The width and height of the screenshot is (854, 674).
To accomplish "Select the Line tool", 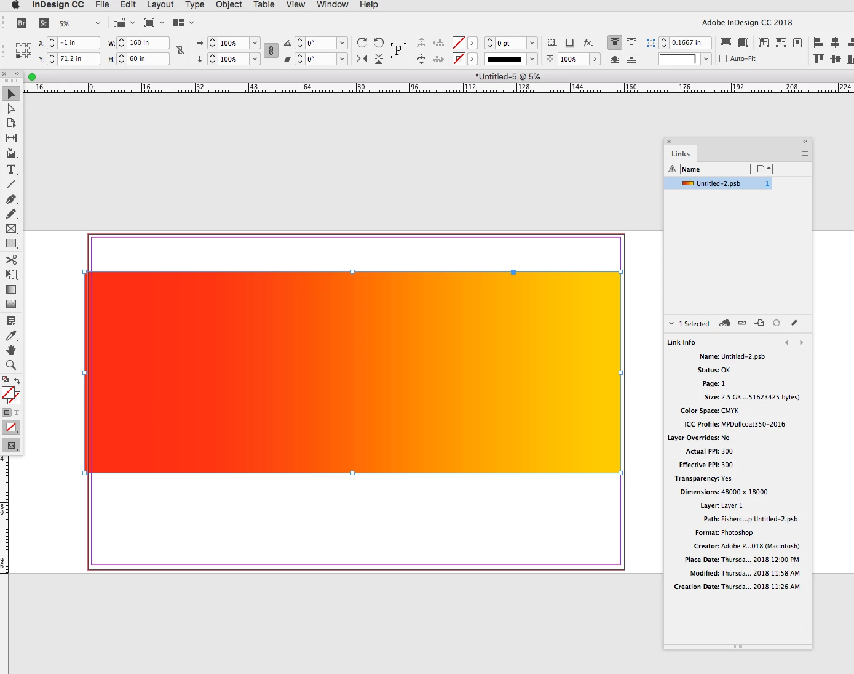I will point(11,184).
